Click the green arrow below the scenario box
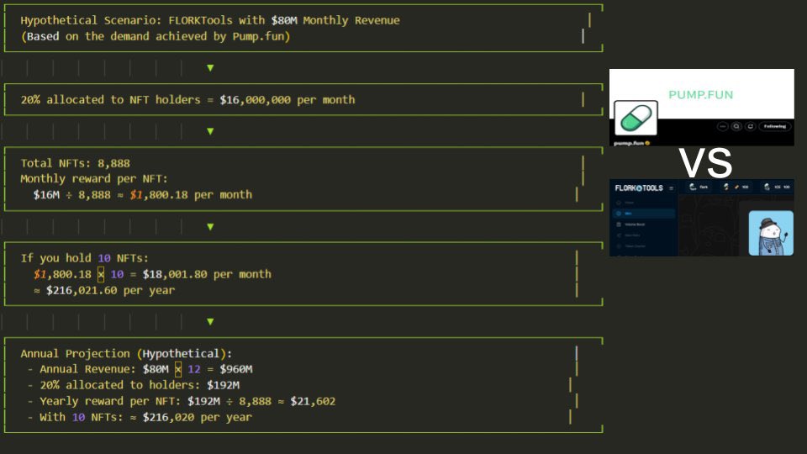Image resolution: width=807 pixels, height=454 pixels. pyautogui.click(x=210, y=68)
